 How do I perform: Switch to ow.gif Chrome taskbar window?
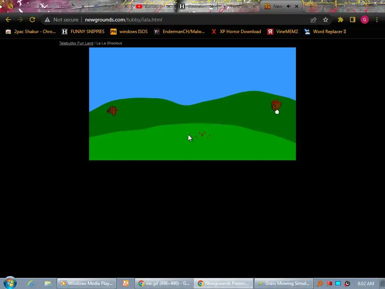(x=164, y=283)
